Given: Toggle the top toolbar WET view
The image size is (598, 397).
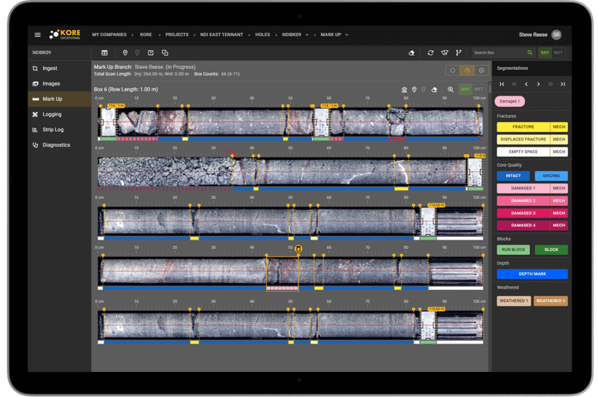Looking at the screenshot, I should click(558, 52).
